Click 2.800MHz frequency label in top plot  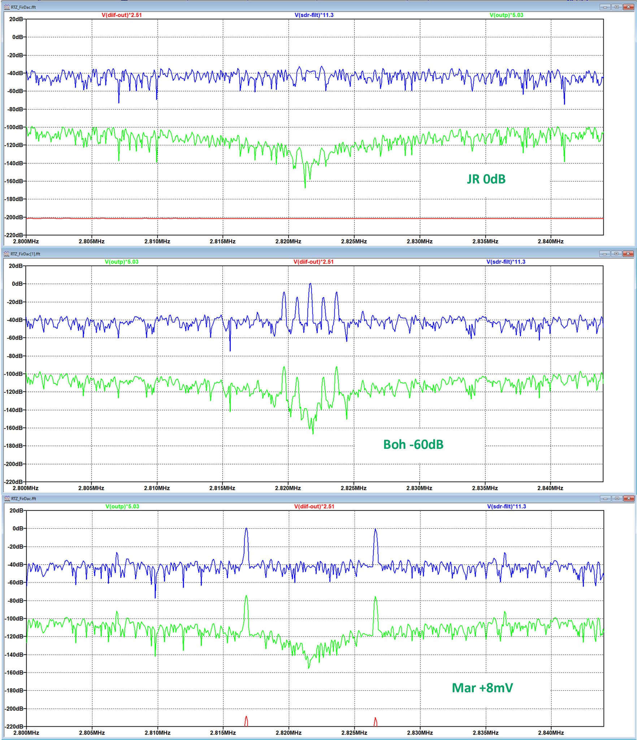(x=26, y=241)
